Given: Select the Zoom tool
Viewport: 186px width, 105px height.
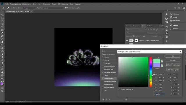Looking at the screenshot, I should pos(2,75).
